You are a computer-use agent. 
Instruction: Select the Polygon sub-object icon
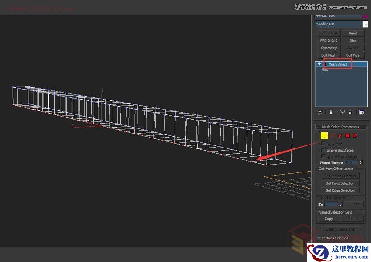pyautogui.click(x=347, y=135)
